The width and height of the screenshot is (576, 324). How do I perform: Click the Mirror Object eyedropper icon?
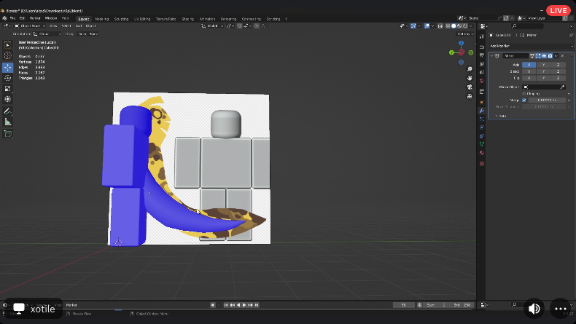tap(562, 87)
